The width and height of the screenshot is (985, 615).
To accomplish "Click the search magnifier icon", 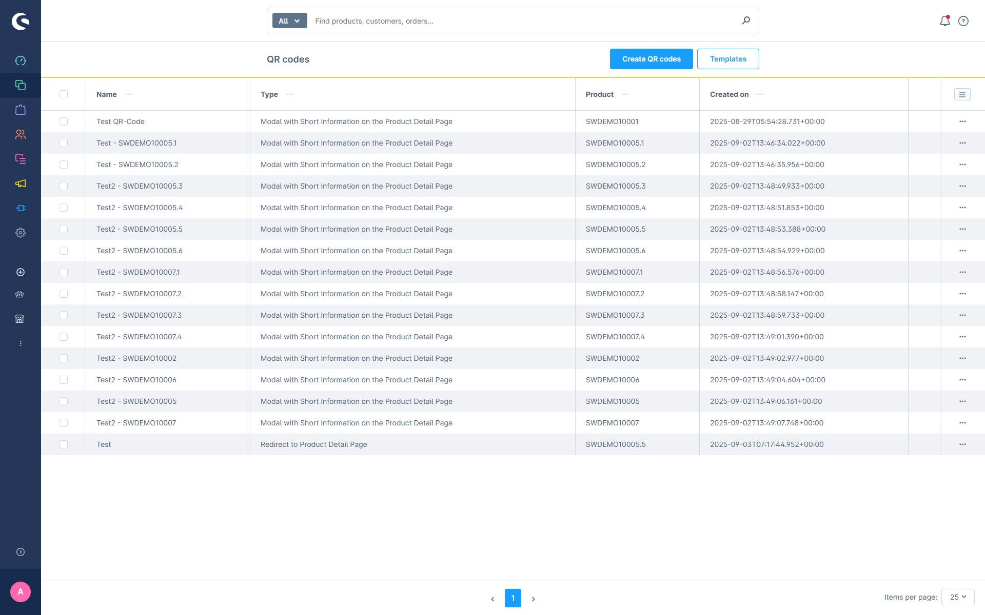I will click(x=746, y=20).
